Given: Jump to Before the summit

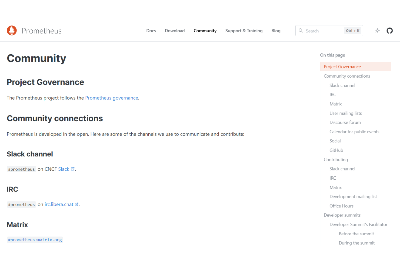Looking at the screenshot, I should point(356,234).
